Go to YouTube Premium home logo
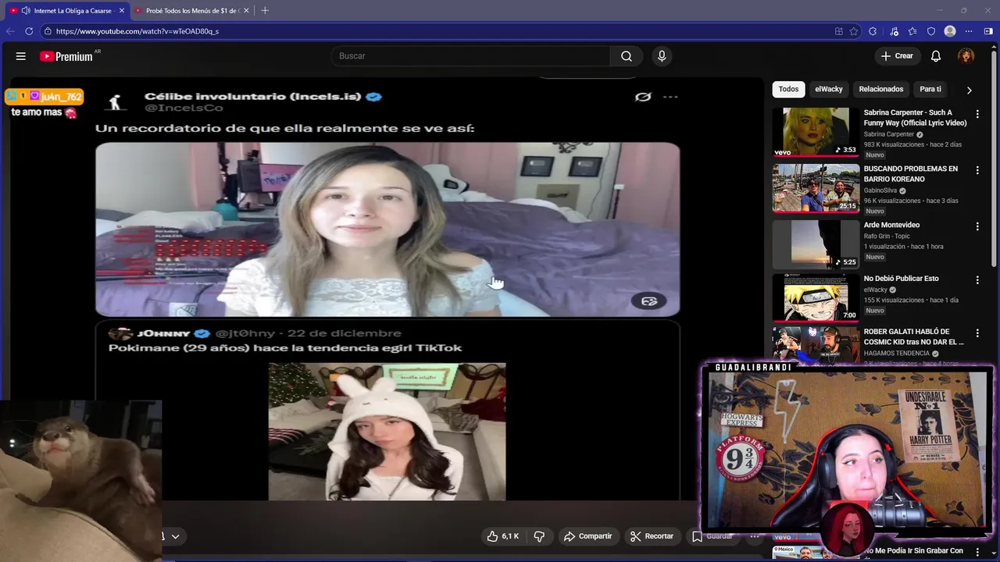The image size is (1000, 562). point(66,56)
